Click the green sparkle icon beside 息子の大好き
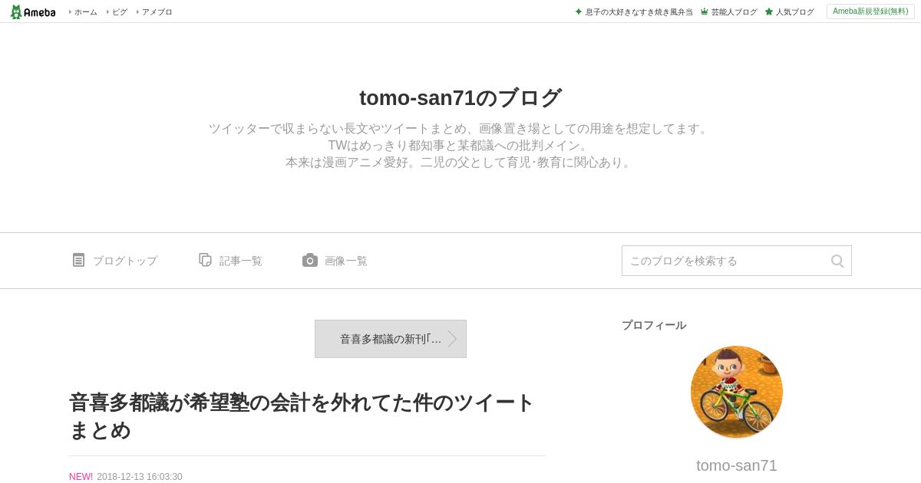 click(579, 11)
